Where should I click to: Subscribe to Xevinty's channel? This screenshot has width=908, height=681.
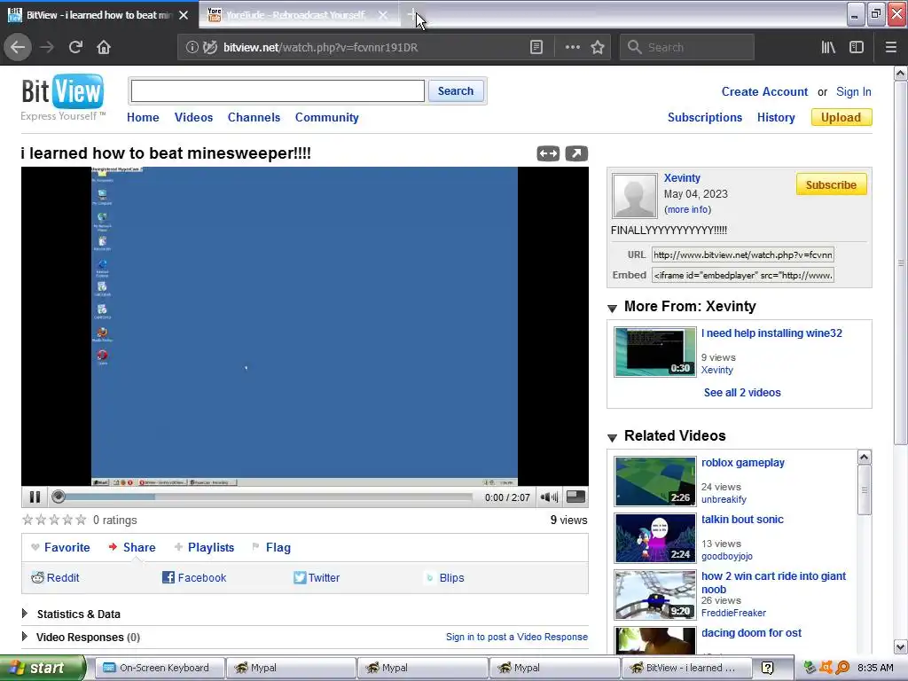click(831, 184)
